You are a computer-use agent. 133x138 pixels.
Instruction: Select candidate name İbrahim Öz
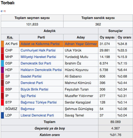[73, 63]
